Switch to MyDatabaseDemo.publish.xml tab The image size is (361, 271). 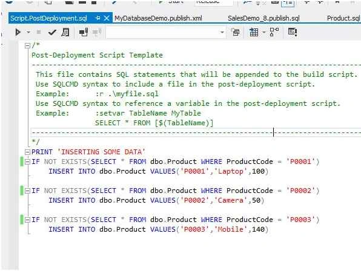(158, 18)
